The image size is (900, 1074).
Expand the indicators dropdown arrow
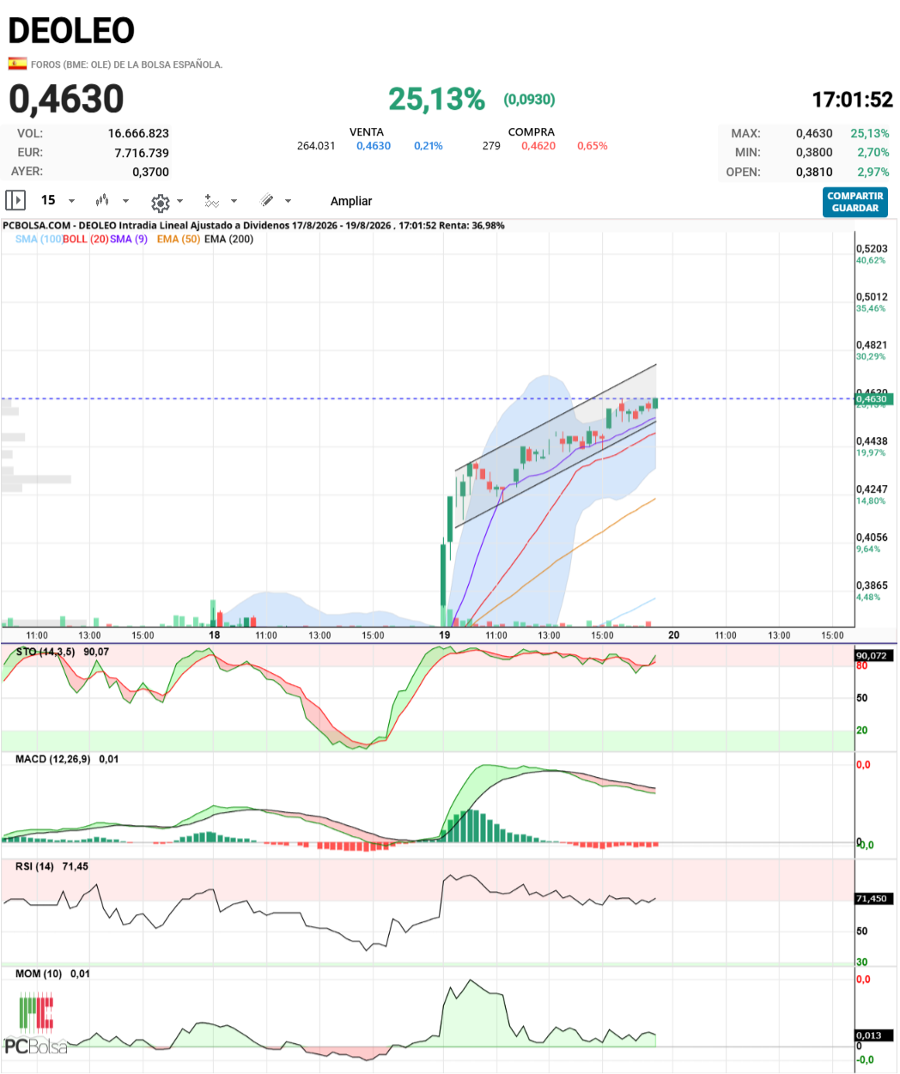234,201
